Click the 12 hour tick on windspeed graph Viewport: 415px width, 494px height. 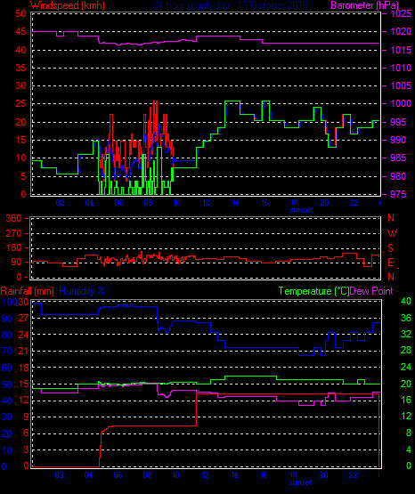click(206, 203)
